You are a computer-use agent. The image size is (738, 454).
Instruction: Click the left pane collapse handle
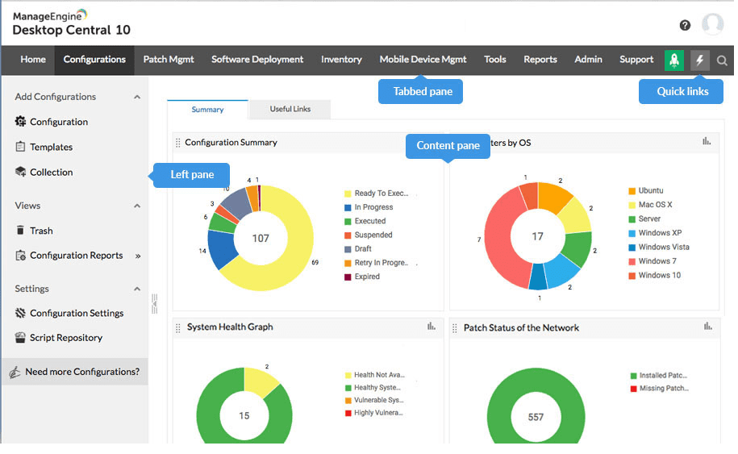(154, 303)
